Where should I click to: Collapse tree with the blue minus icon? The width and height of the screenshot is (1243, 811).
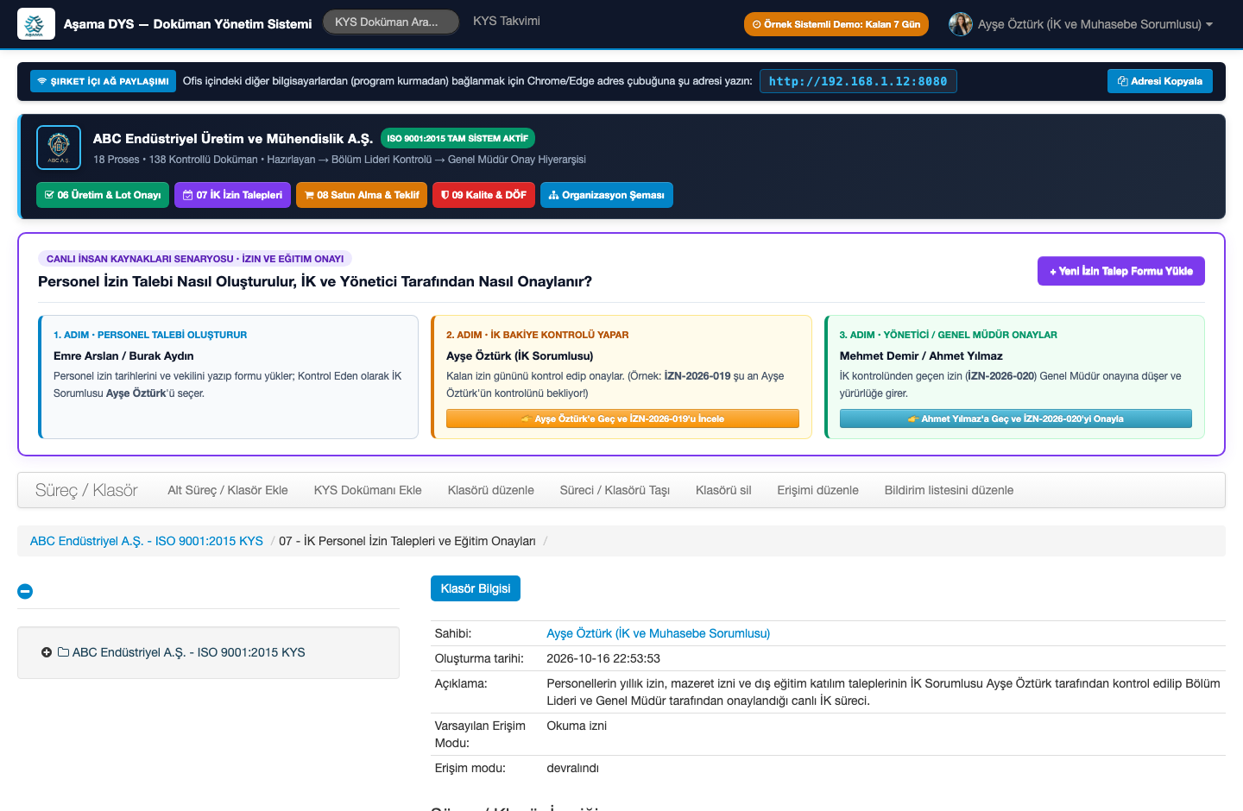[x=25, y=591]
